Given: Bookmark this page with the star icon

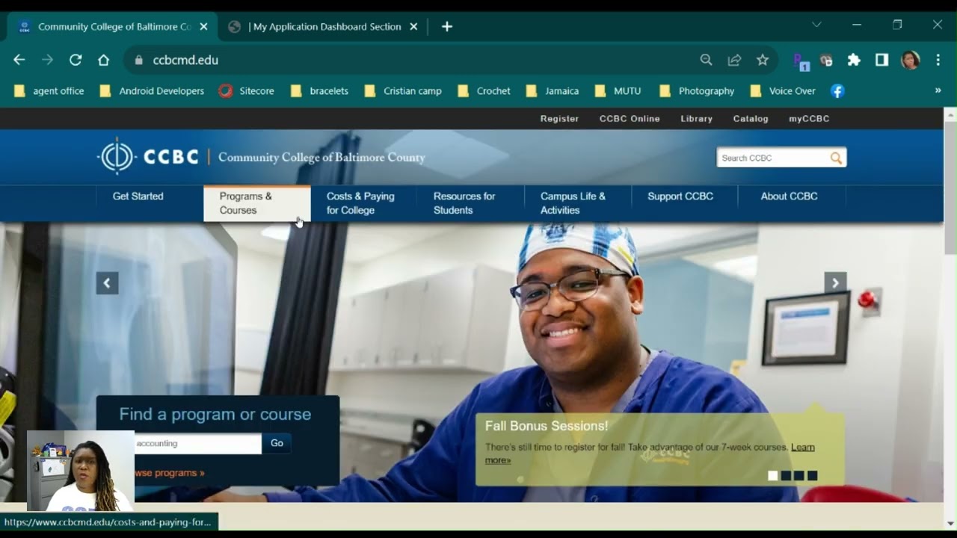Looking at the screenshot, I should pyautogui.click(x=763, y=60).
